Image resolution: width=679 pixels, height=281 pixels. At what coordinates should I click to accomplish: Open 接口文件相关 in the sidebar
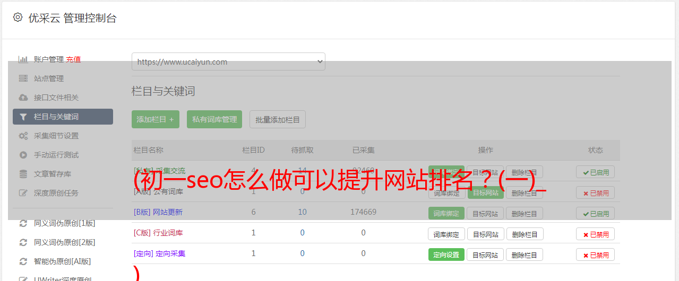56,98
